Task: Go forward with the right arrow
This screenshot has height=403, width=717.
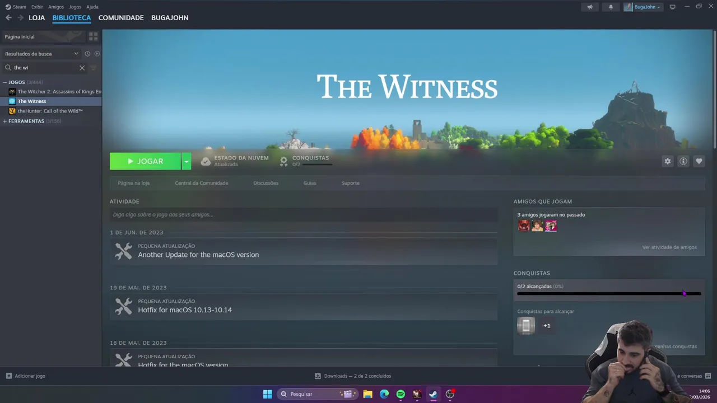Action: pyautogui.click(x=20, y=18)
